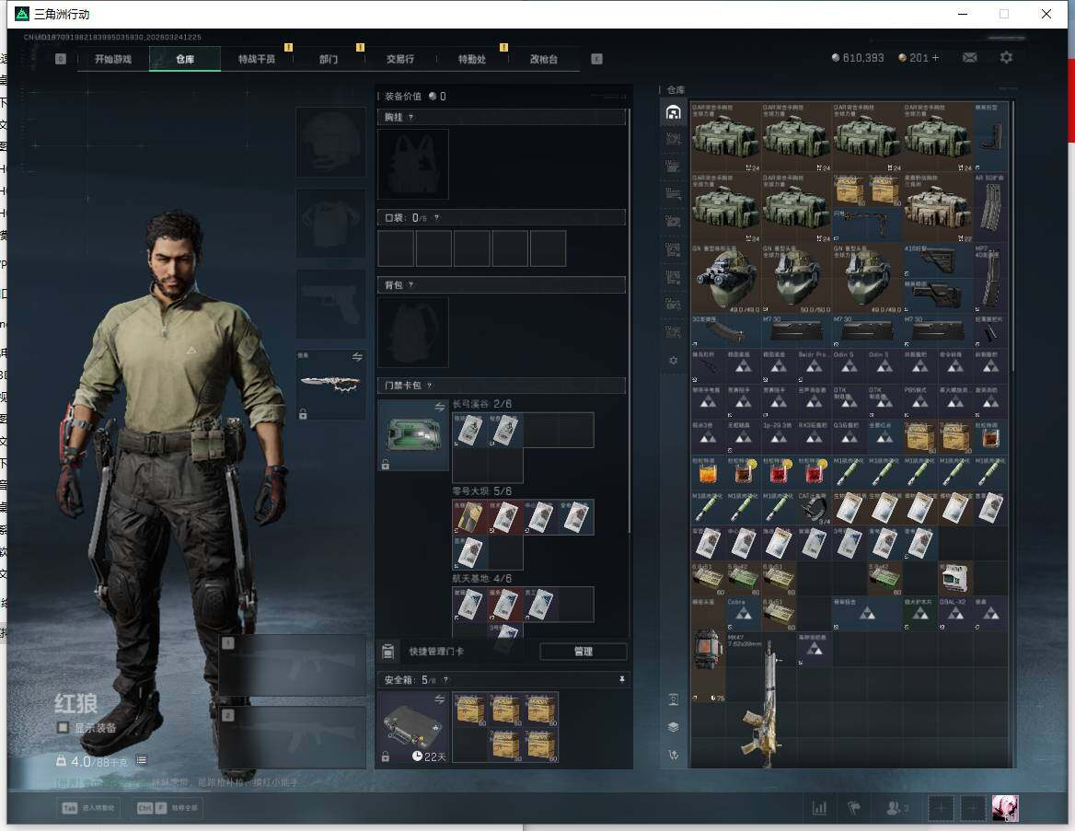Click the first empty team slot plus
Image resolution: width=1075 pixels, height=831 pixels.
click(941, 808)
